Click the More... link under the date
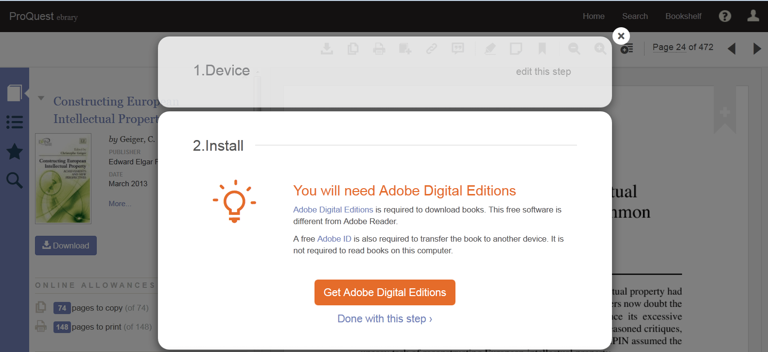768x352 pixels. click(120, 204)
